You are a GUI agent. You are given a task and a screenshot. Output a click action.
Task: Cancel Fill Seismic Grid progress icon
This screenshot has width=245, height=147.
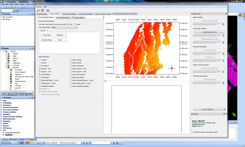click(x=223, y=61)
